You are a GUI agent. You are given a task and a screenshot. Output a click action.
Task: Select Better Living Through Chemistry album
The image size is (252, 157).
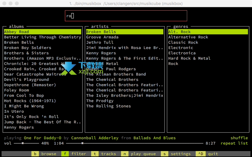click(x=43, y=37)
